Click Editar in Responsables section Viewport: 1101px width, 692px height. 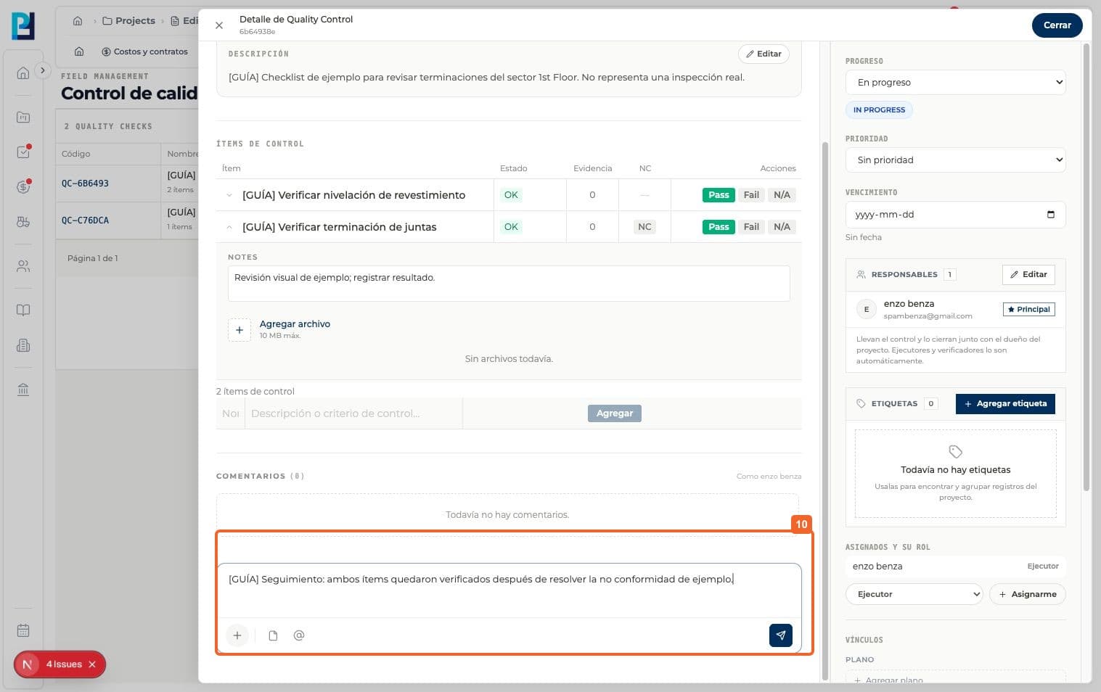coord(1028,275)
